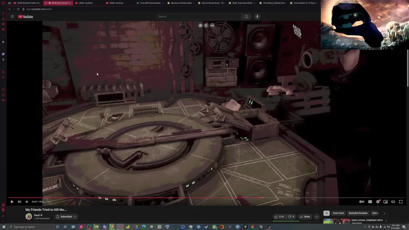The image size is (409, 230).
Task: Open Task View on taskbar
Action: point(65,227)
